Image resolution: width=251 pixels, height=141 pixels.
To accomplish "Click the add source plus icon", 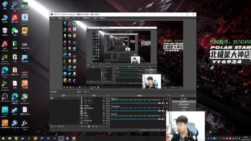I will click(82, 127).
